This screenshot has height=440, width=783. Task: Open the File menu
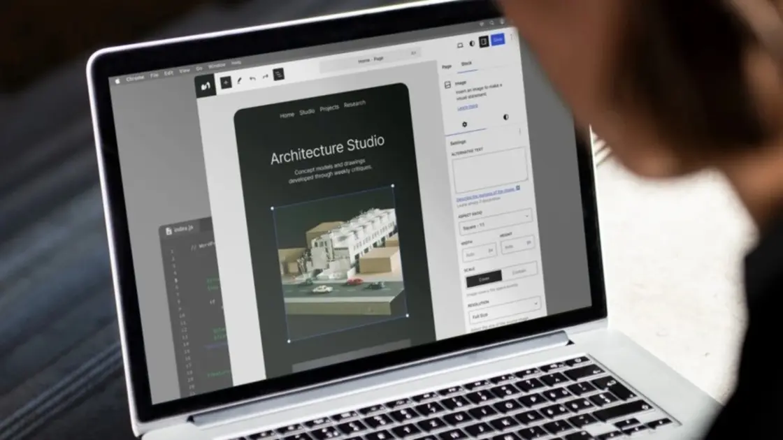click(x=155, y=75)
